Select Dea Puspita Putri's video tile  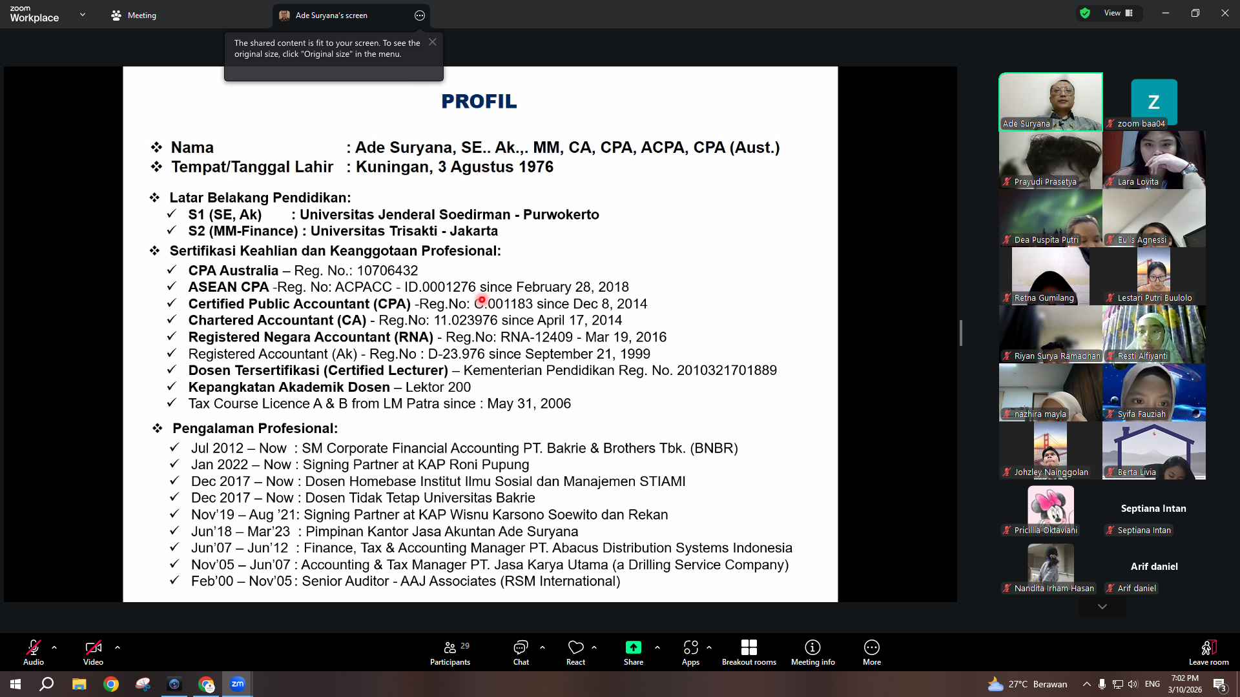click(x=1051, y=218)
